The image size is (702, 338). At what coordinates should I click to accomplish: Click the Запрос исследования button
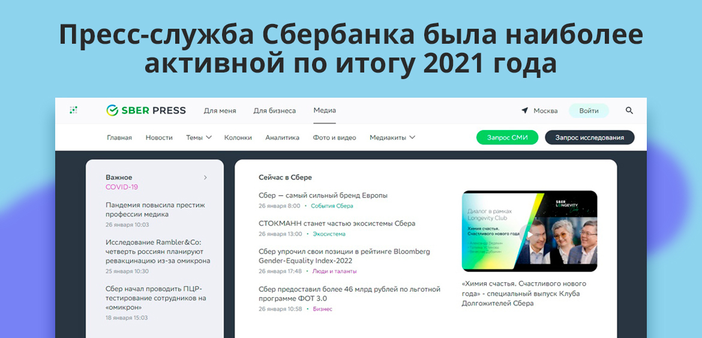pyautogui.click(x=590, y=138)
